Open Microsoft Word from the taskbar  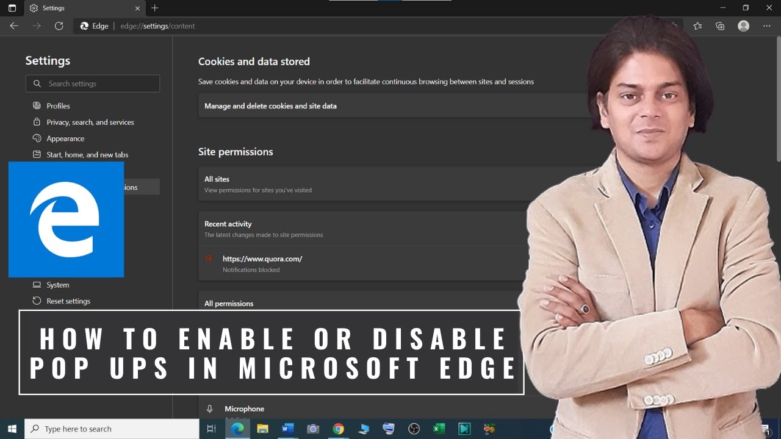coord(288,429)
